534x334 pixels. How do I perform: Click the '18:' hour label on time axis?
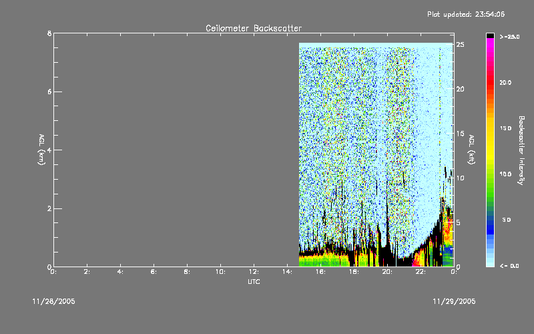pyautogui.click(x=354, y=272)
